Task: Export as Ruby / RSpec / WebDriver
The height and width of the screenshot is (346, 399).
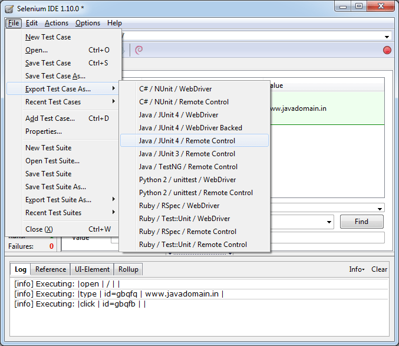Action: click(194, 206)
